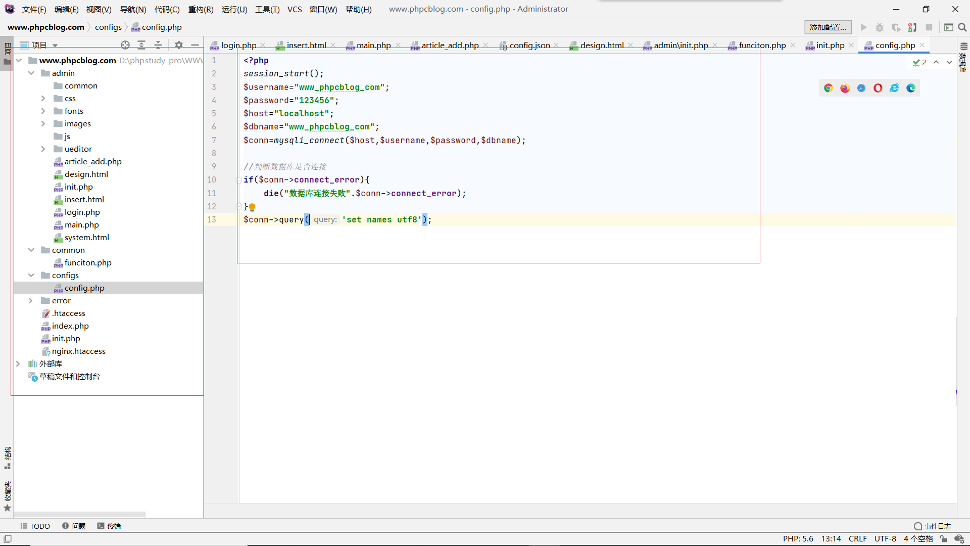Expand the images folder
The image size is (970, 546).
point(43,123)
